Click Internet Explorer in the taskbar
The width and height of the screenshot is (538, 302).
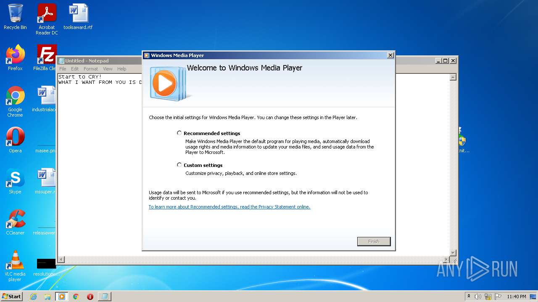pos(34,297)
